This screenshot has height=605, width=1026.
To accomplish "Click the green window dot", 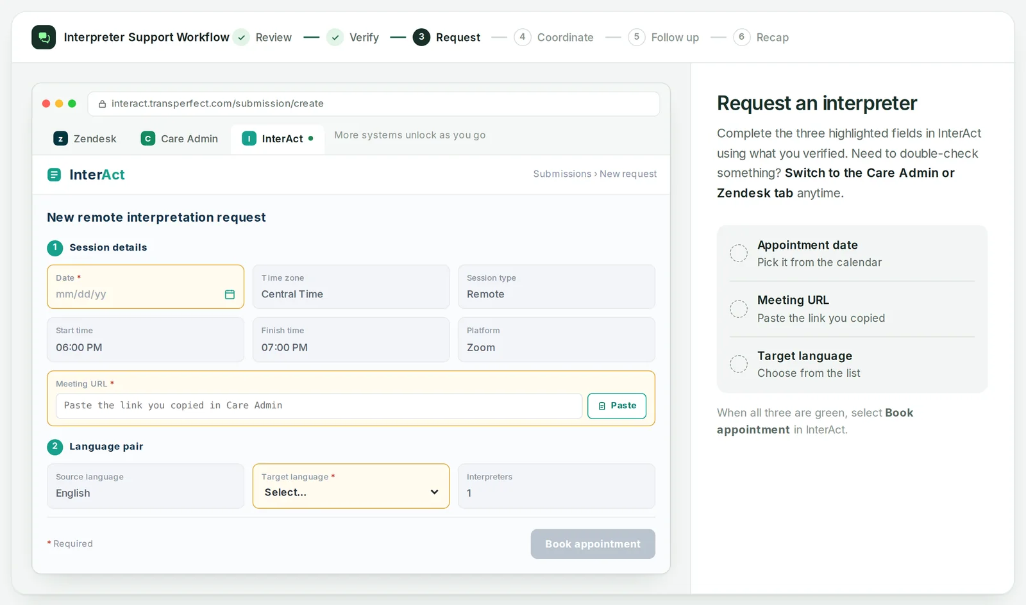I will 72,104.
